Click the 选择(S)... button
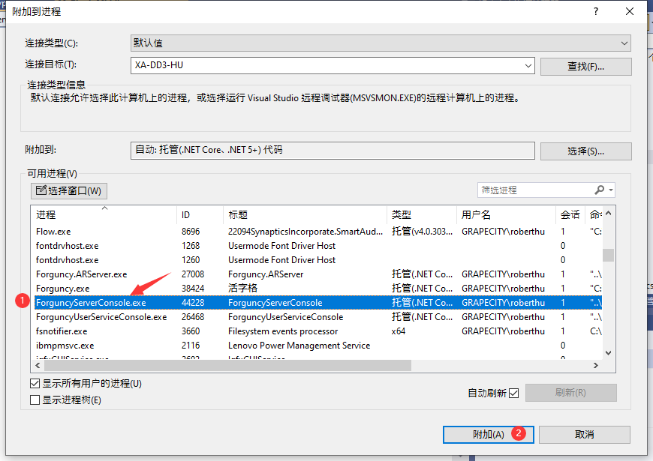Image resolution: width=653 pixels, height=461 pixels. [585, 151]
